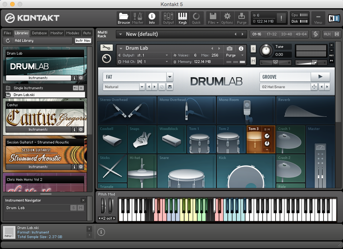Expand the Tom 3 pad options
Screen dimensions: 343x249
(267, 150)
